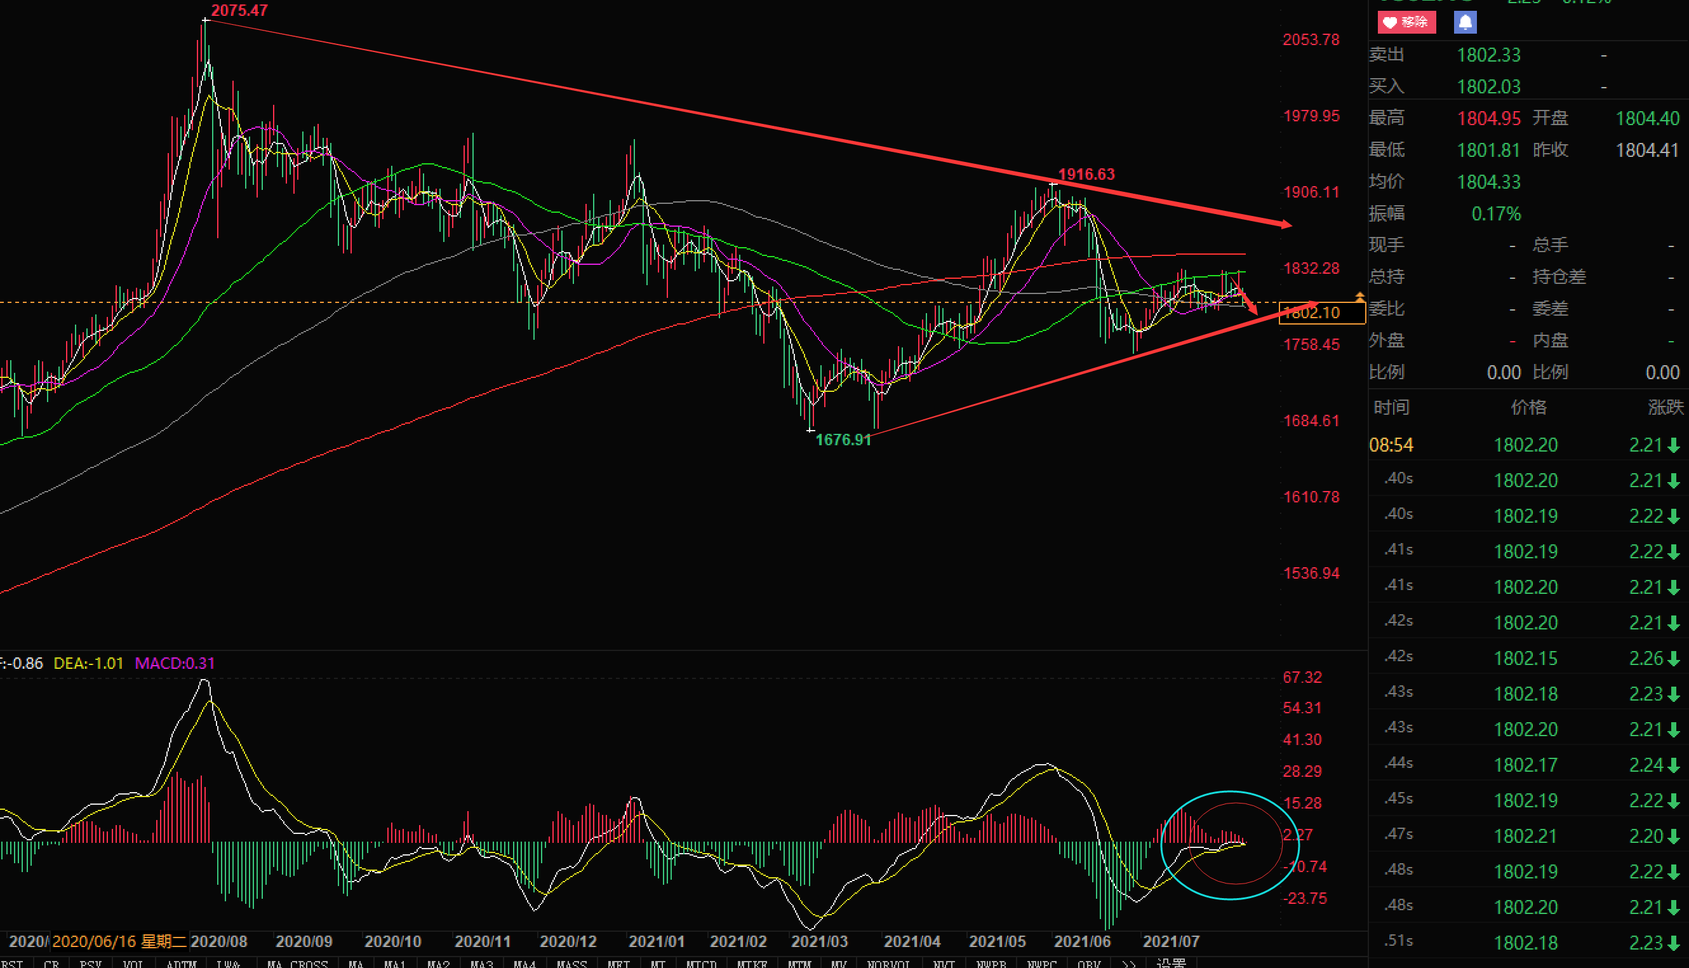
Task: Open the 设置 settings tab
Action: [x=1171, y=963]
